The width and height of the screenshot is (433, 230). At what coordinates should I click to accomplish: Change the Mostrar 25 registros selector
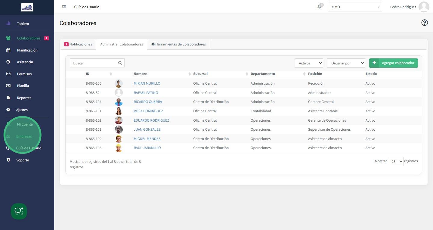pyautogui.click(x=395, y=162)
